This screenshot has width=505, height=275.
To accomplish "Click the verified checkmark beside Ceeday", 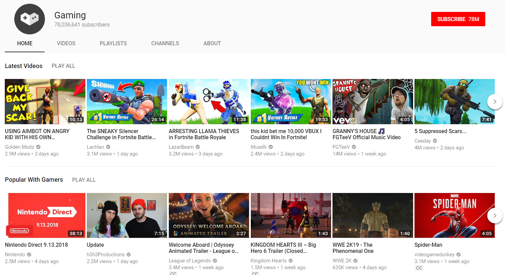I will click(435, 141).
